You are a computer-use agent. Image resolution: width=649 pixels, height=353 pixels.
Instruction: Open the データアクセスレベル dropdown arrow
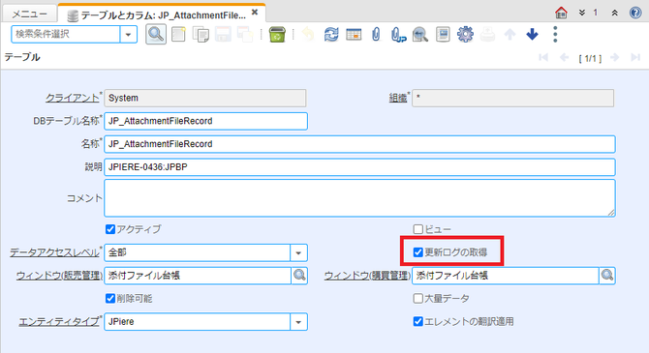tap(298, 252)
